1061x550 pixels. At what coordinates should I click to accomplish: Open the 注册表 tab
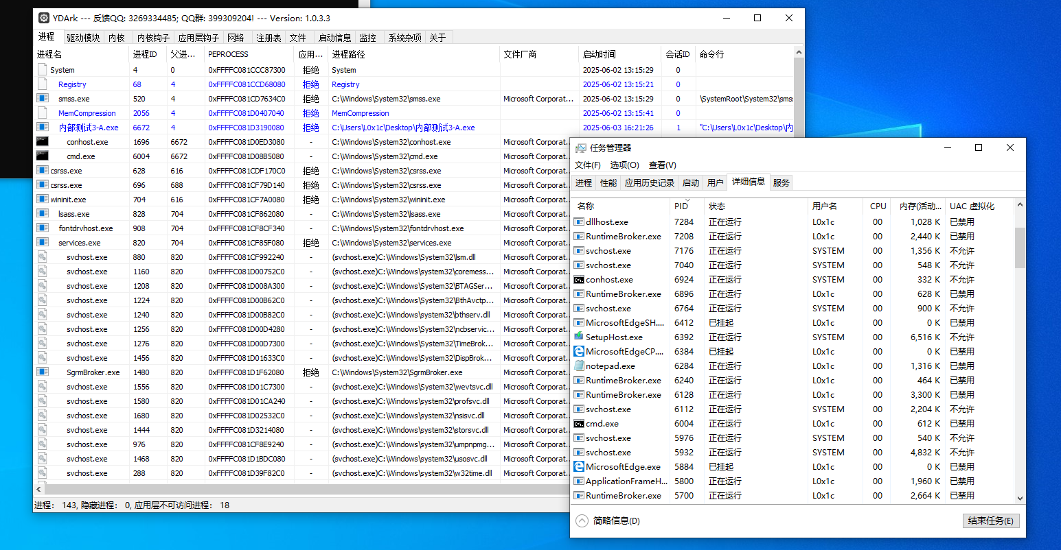(269, 38)
